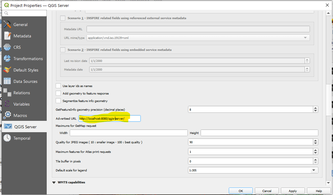Click the search magnifier icon
Image resolution: width=333 pixels, height=195 pixels.
(x=6, y=13)
